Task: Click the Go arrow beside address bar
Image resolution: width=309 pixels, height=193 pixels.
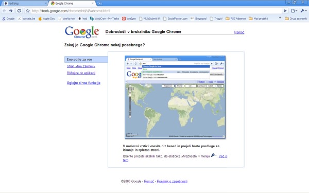Action: click(x=285, y=11)
